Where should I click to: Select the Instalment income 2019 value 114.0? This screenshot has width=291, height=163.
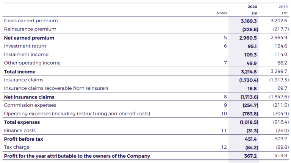pyautogui.click(x=281, y=55)
